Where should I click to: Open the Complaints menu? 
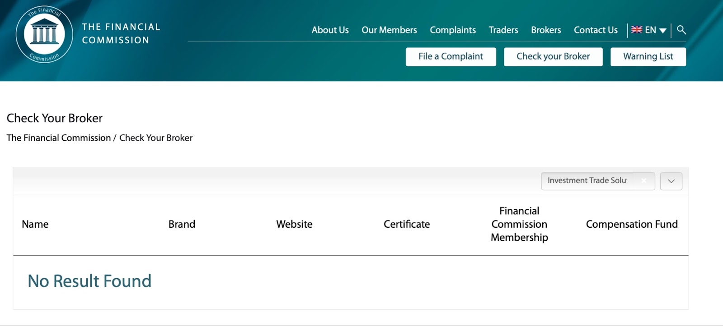tap(453, 30)
